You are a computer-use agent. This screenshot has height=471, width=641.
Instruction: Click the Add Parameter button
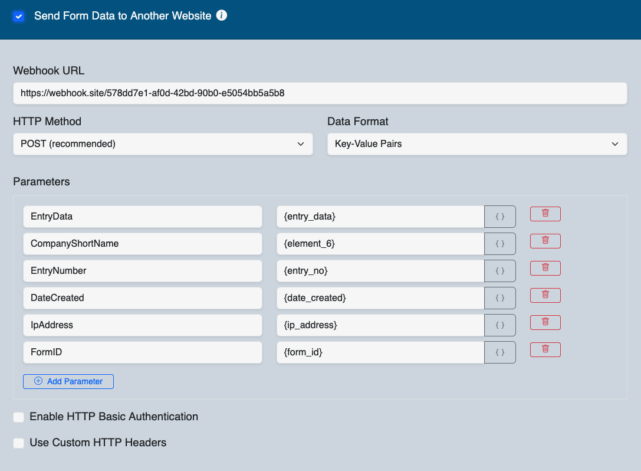(68, 381)
